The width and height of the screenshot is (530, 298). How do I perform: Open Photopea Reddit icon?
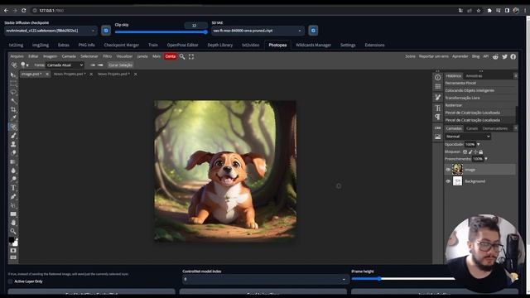(495, 56)
